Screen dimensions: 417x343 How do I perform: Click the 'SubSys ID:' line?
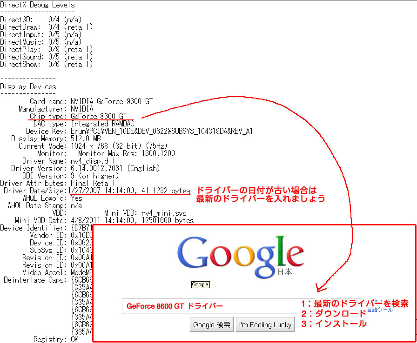click(61, 250)
